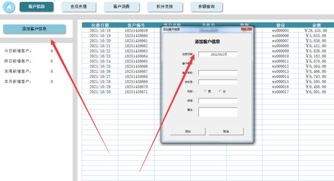Select date cell 2021/10/24
334x181 pixels.
100,61
